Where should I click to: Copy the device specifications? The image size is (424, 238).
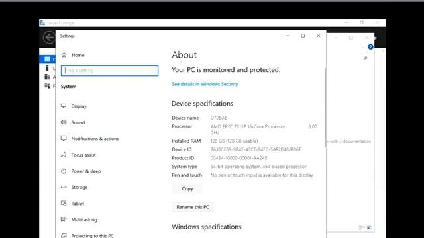[x=187, y=188]
